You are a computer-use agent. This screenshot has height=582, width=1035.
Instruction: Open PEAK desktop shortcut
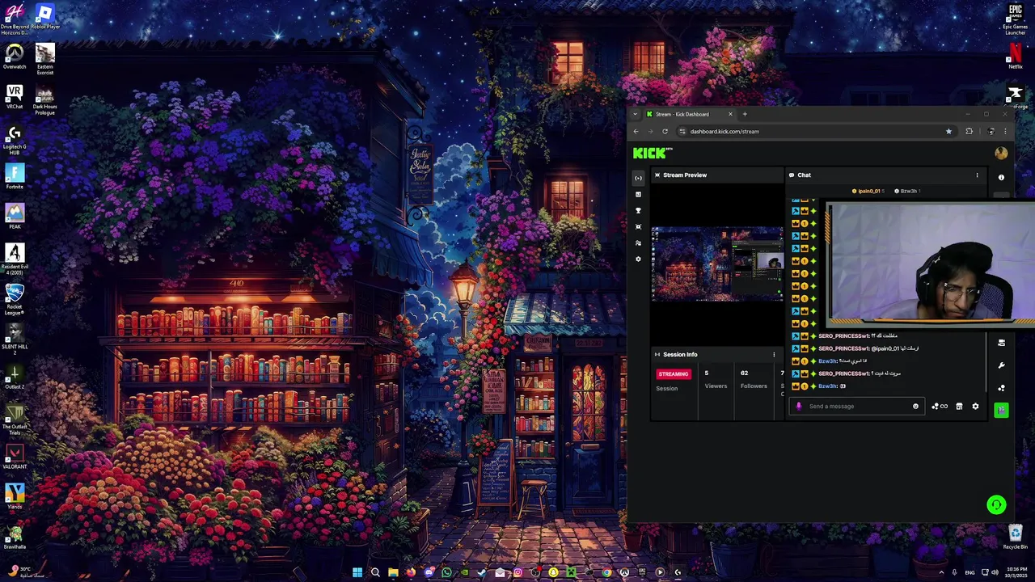click(15, 216)
